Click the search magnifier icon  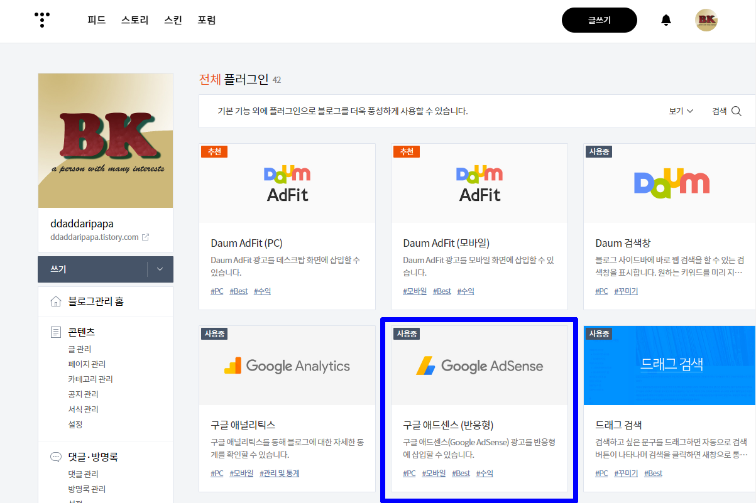[x=737, y=111]
